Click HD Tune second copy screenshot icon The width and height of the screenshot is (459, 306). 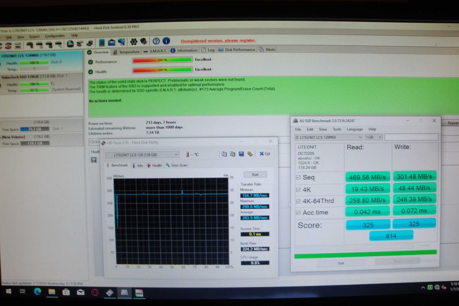tap(232, 154)
